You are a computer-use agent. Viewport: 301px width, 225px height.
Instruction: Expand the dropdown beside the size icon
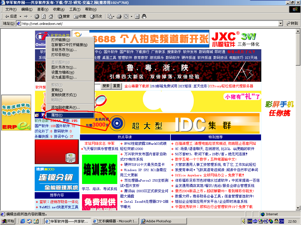tap(131, 16)
